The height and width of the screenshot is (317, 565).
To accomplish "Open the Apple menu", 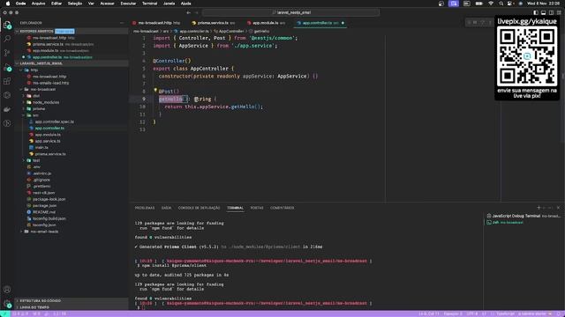I will coord(8,4).
